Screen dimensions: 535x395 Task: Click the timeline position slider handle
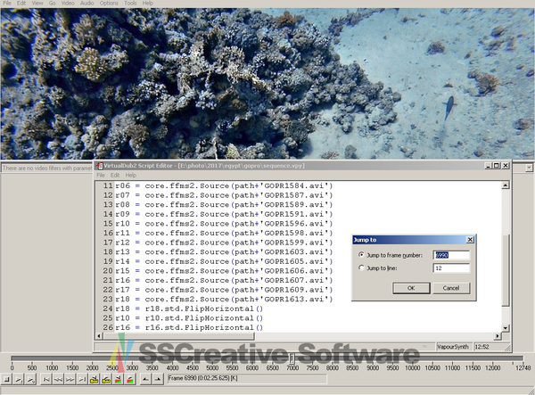pos(292,357)
